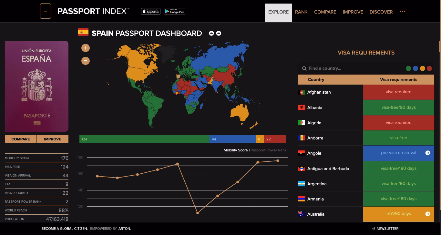Click the Antigua and Barbuda flag icon
This screenshot has height=235, width=441.
[x=302, y=169]
